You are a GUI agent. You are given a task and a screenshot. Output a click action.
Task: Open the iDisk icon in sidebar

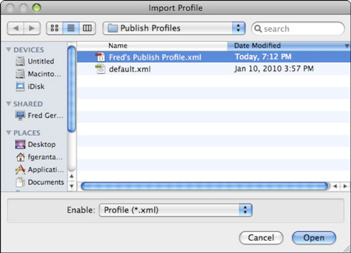click(20, 87)
